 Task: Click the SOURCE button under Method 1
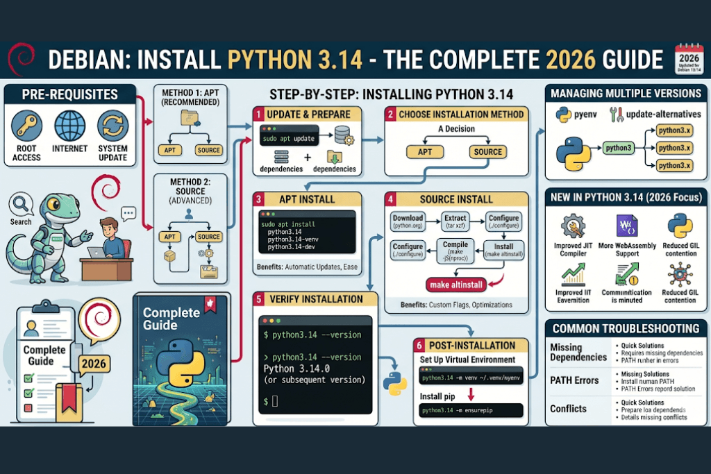coord(208,150)
